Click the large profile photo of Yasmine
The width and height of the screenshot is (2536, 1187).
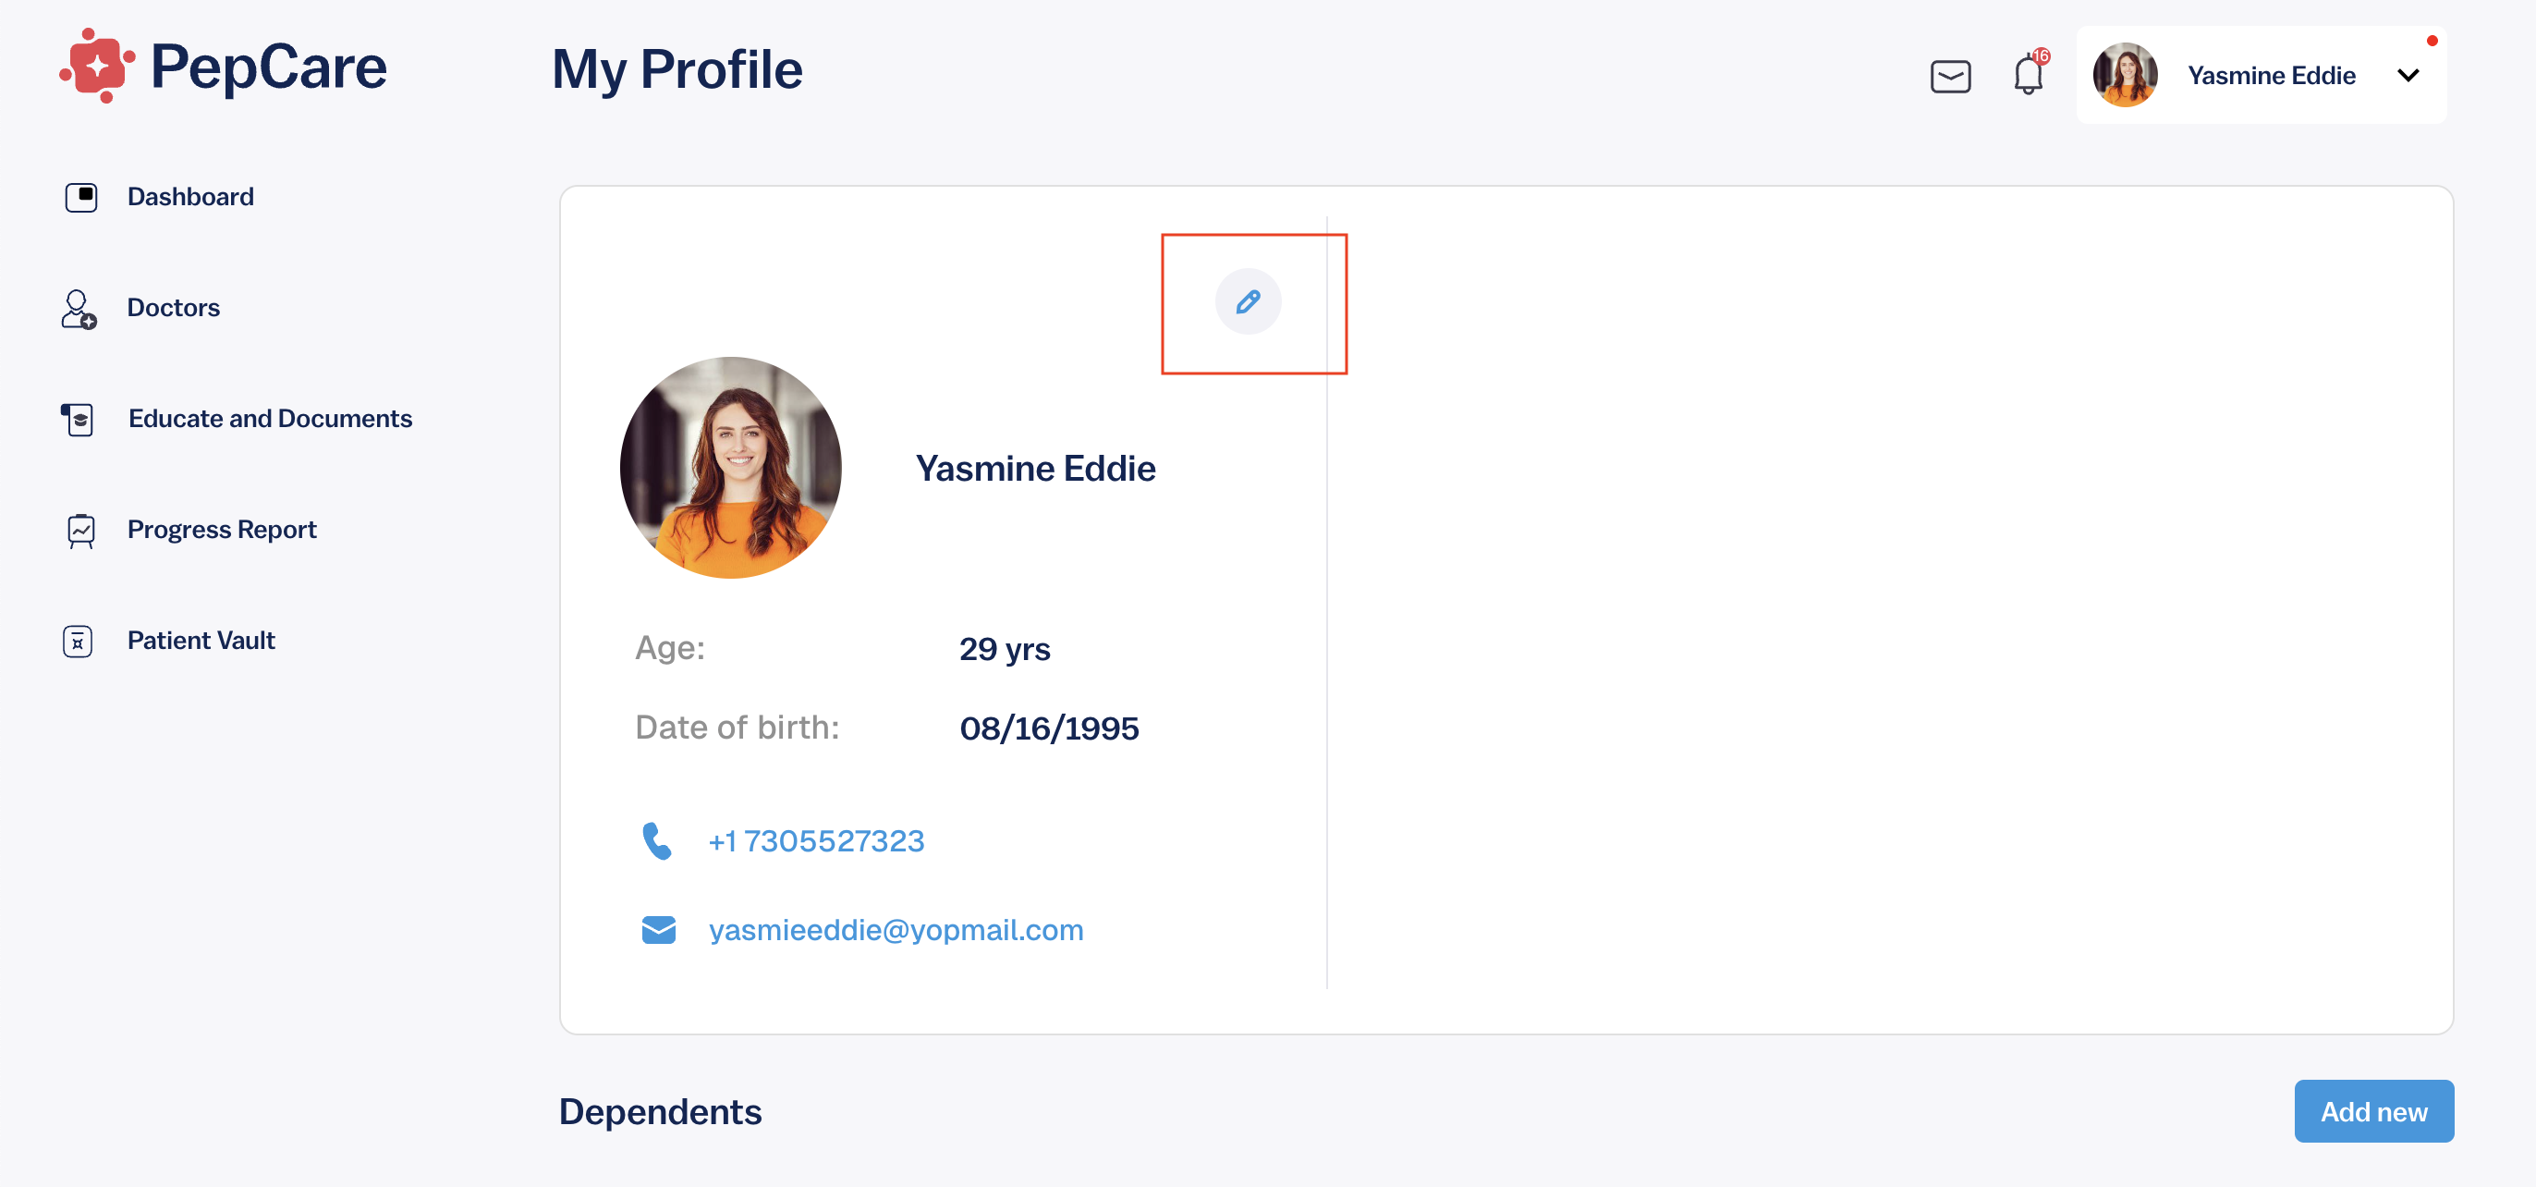click(x=730, y=468)
